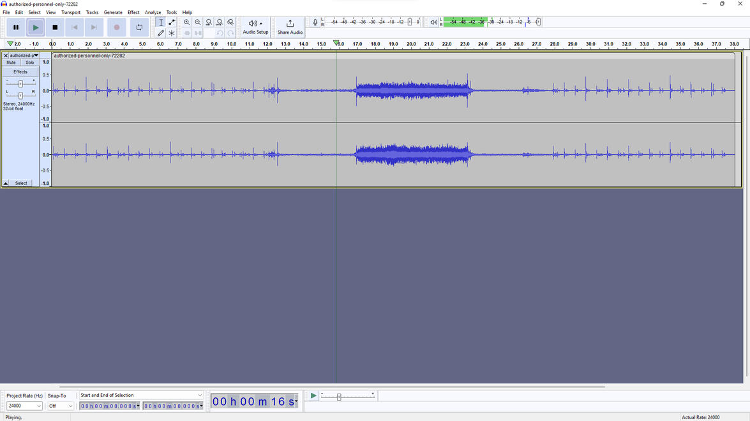Choose the Draw pencil tool
Image resolution: width=750 pixels, height=421 pixels.
click(161, 33)
